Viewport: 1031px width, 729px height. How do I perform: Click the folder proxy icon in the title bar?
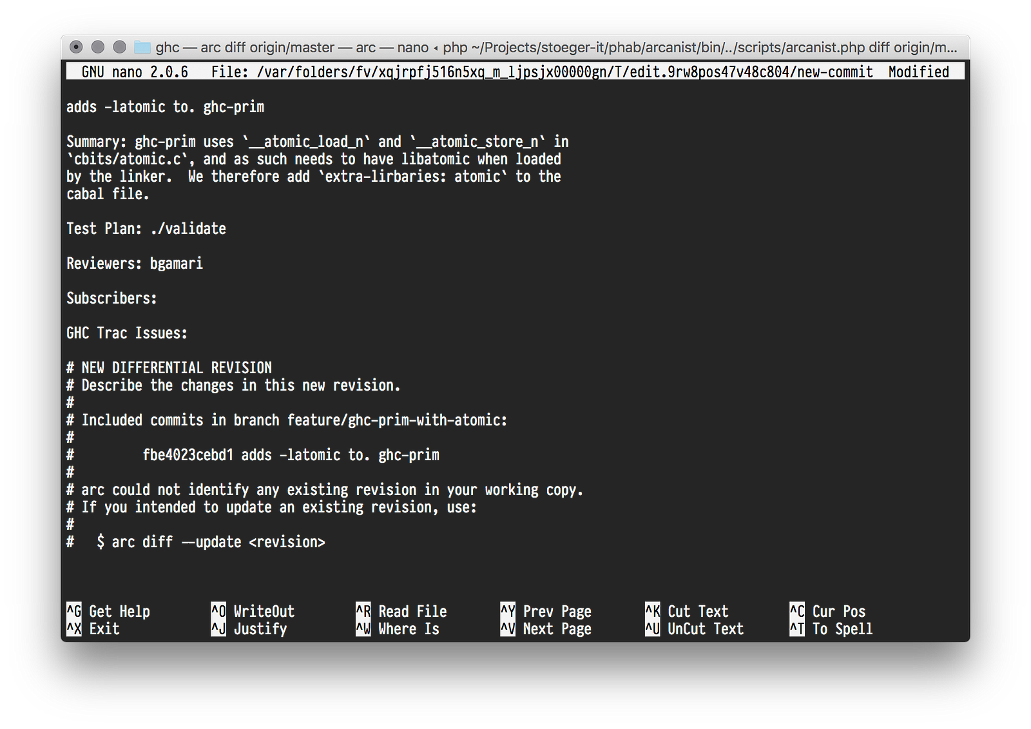[142, 47]
